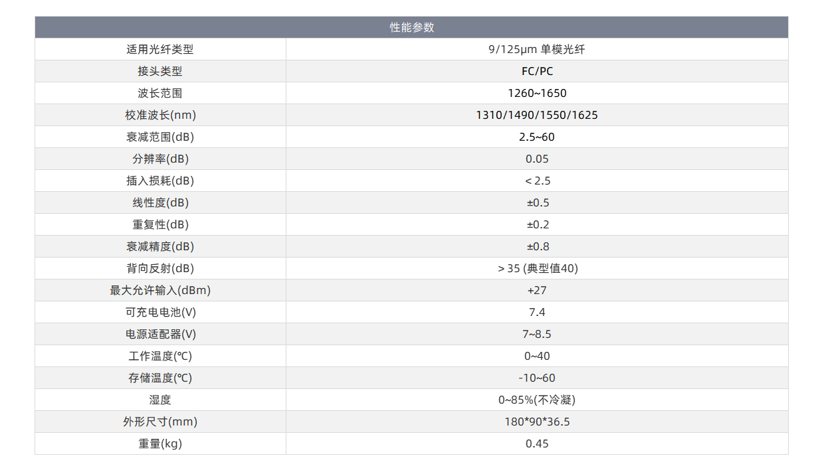Click the 0~85%(不冷凝) humidity value

(537, 400)
